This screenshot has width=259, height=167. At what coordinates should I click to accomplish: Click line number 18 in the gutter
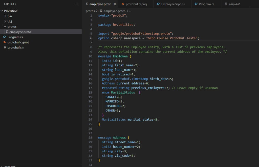point(90,93)
